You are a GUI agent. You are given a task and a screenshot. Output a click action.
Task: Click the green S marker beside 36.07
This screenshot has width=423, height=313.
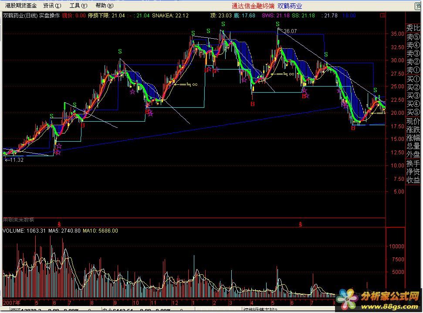[x=277, y=24]
